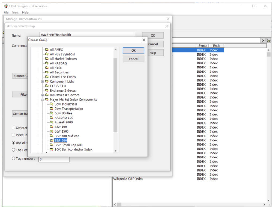Expand the Industries & Sectors tree node
Viewport: 274px width, 209px height.
pos(43,95)
